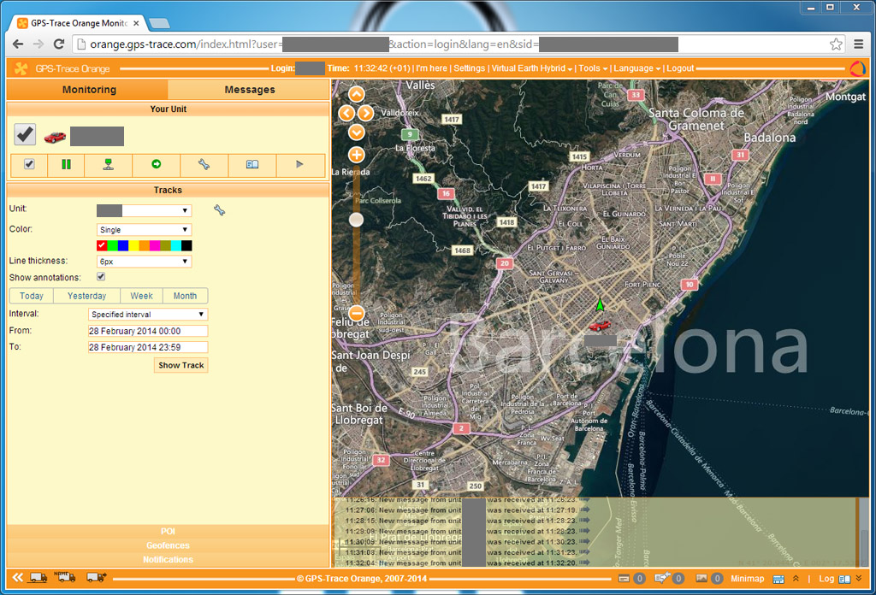
Task: Click the Minimap window icon in bottom bar
Action: [778, 580]
